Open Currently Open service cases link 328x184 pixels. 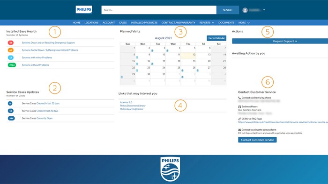coord(45,118)
